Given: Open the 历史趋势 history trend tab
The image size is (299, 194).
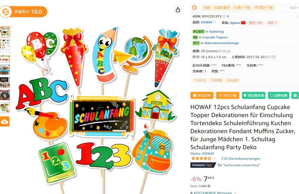Looking at the screenshot, I should point(233,80).
